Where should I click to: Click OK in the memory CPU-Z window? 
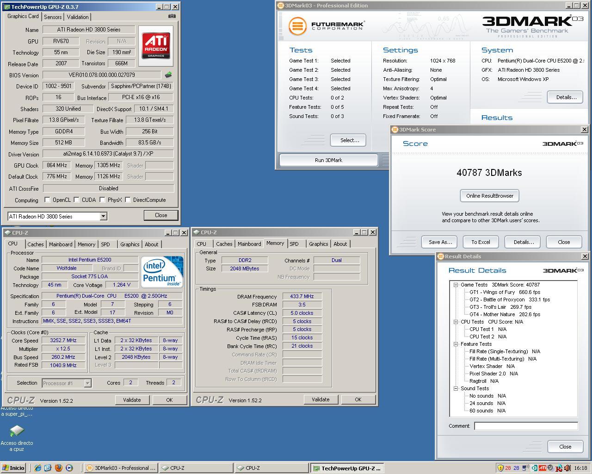pos(358,399)
